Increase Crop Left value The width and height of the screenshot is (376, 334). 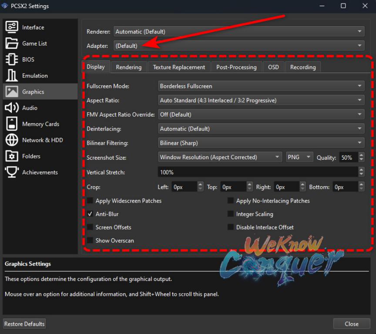(x=200, y=184)
